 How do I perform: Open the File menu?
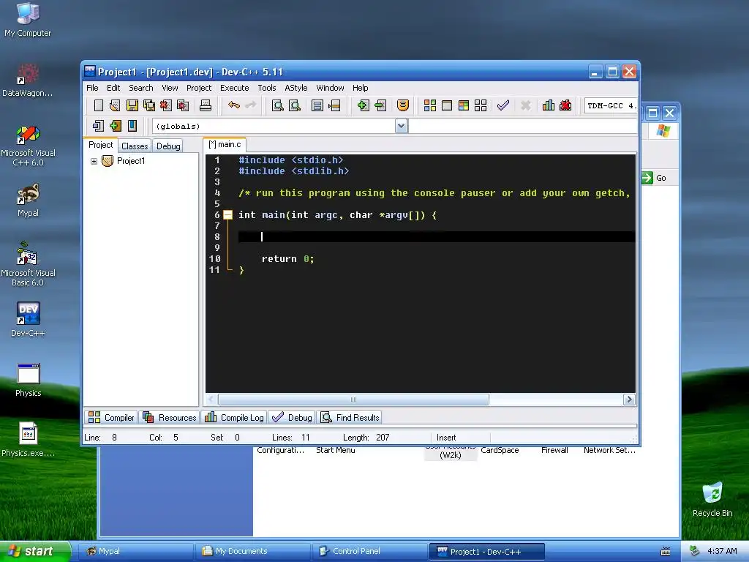[92, 88]
